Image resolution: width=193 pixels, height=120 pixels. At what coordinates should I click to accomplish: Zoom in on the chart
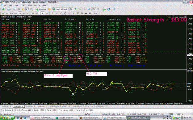[85, 9]
